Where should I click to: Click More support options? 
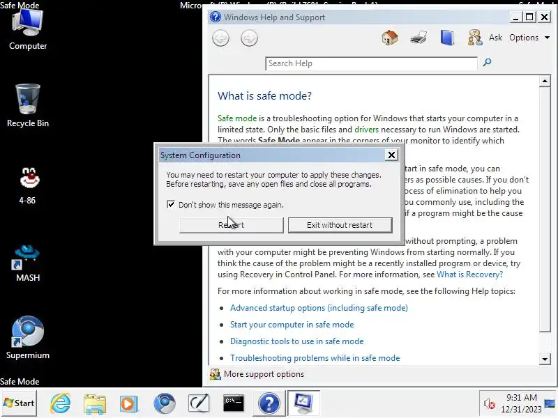coord(264,374)
